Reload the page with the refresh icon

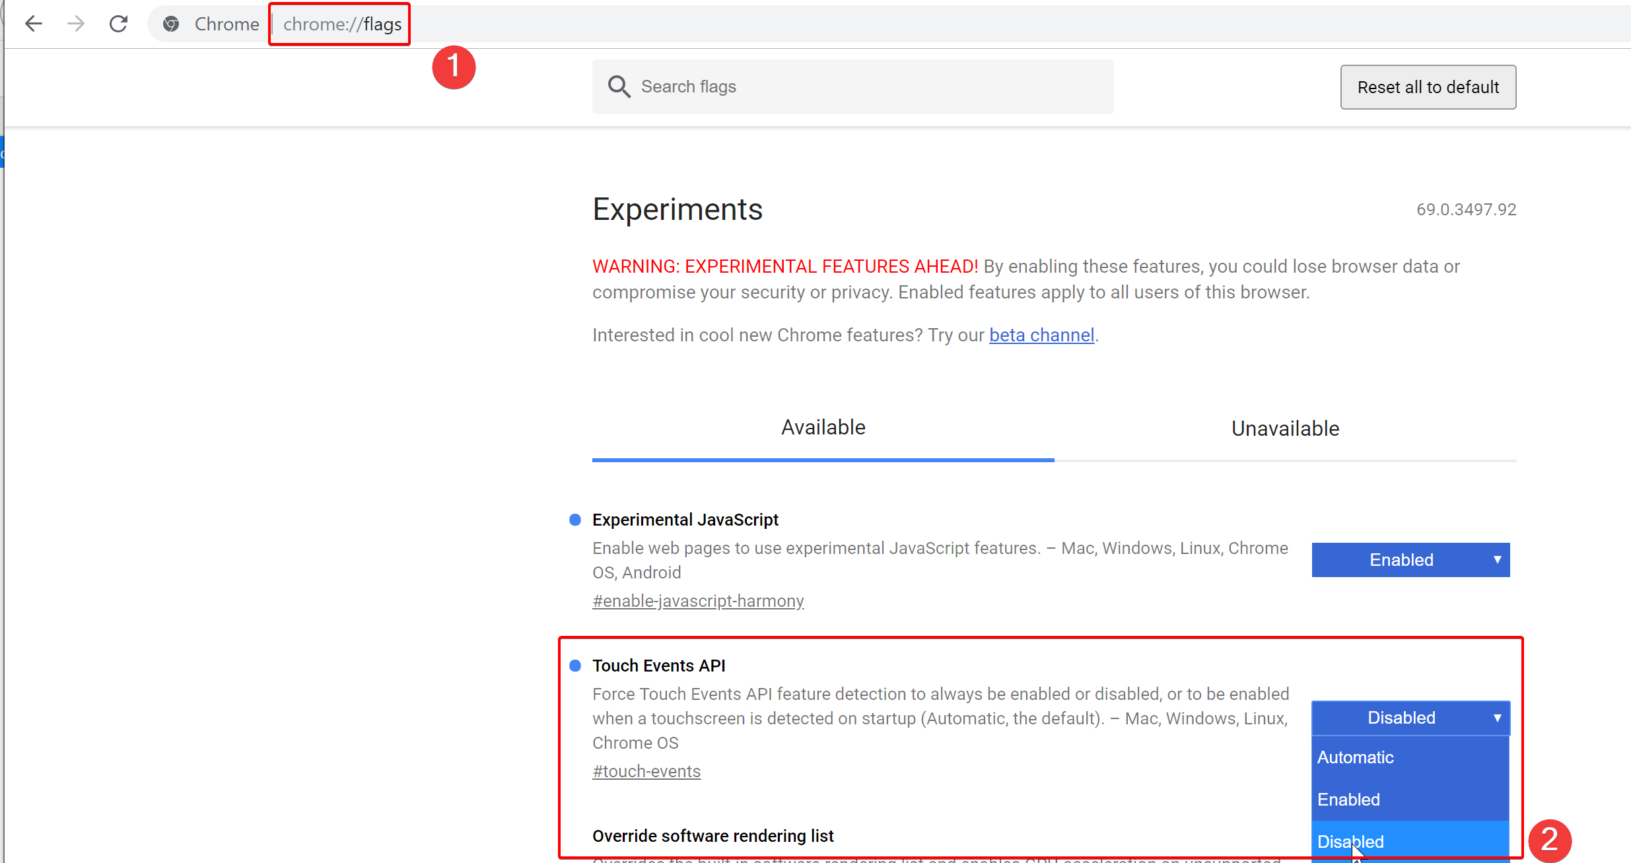click(x=119, y=24)
